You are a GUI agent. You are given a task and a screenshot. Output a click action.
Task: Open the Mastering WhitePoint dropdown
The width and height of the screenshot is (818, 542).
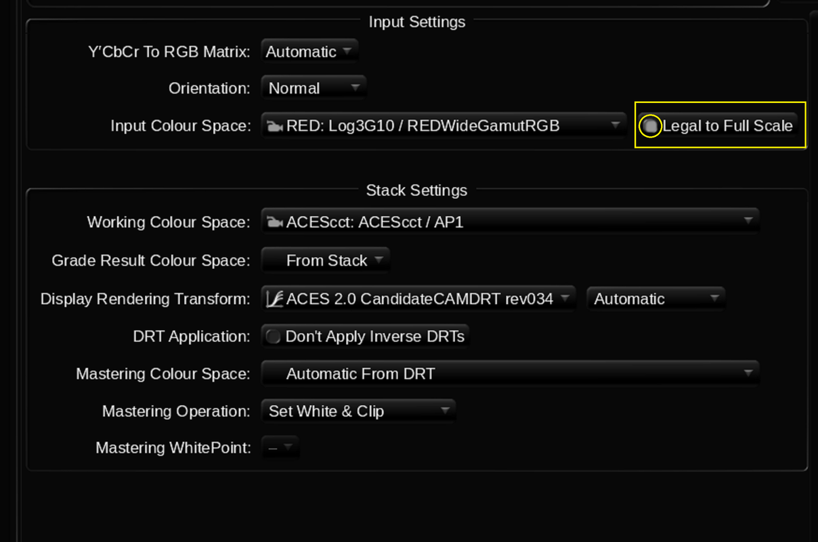[x=280, y=448]
